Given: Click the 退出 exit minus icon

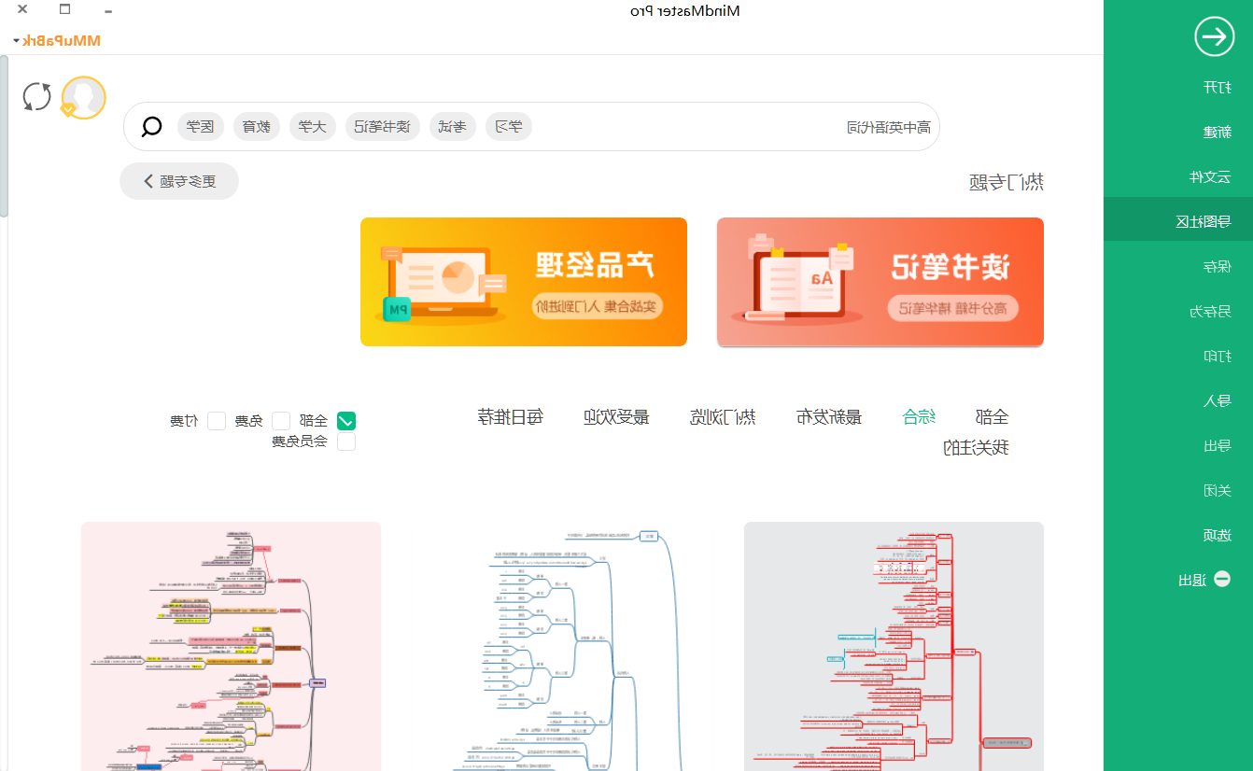Looking at the screenshot, I should tap(1221, 580).
